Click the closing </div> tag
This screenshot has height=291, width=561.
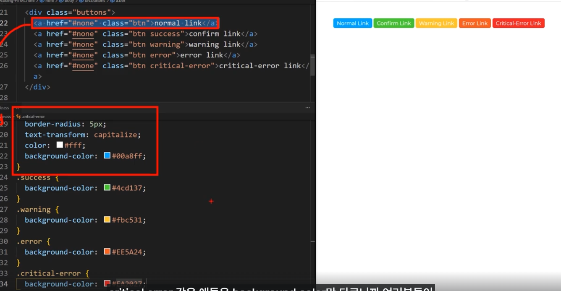[38, 87]
